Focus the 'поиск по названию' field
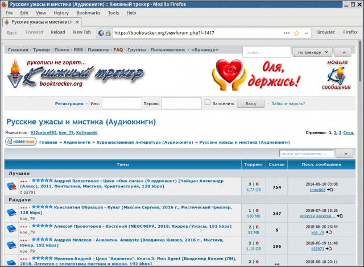 click(307, 153)
